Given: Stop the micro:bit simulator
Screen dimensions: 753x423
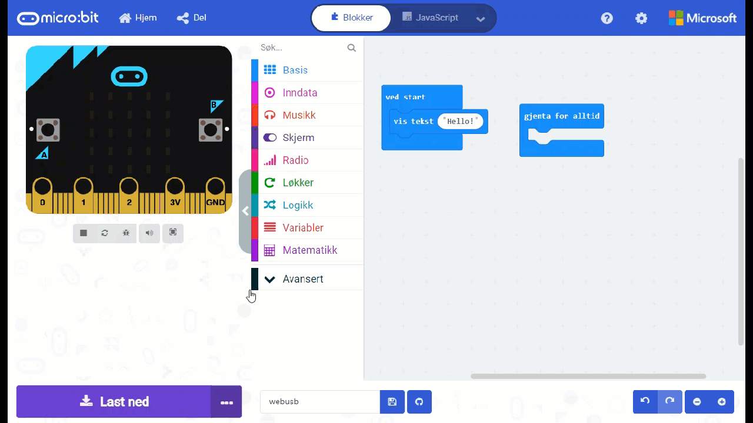Looking at the screenshot, I should coord(84,233).
